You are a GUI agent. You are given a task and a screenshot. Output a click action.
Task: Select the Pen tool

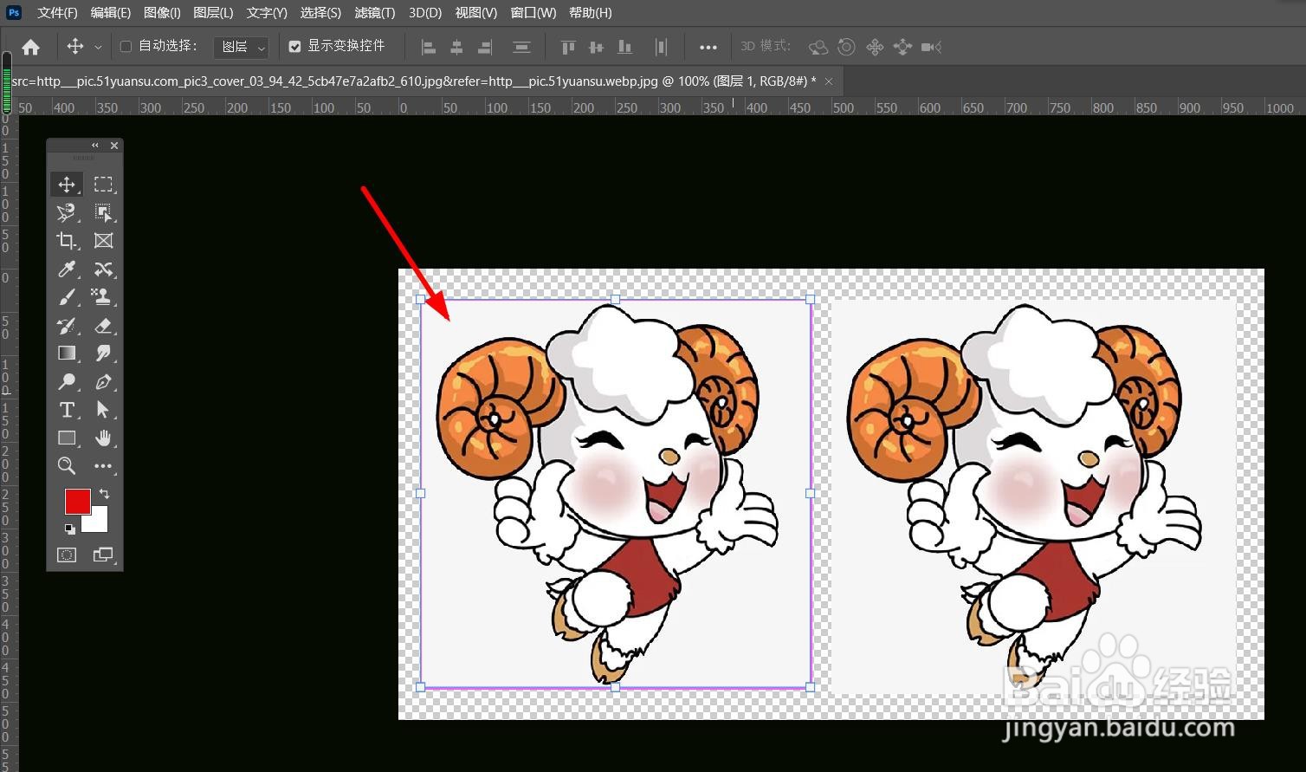pos(103,382)
